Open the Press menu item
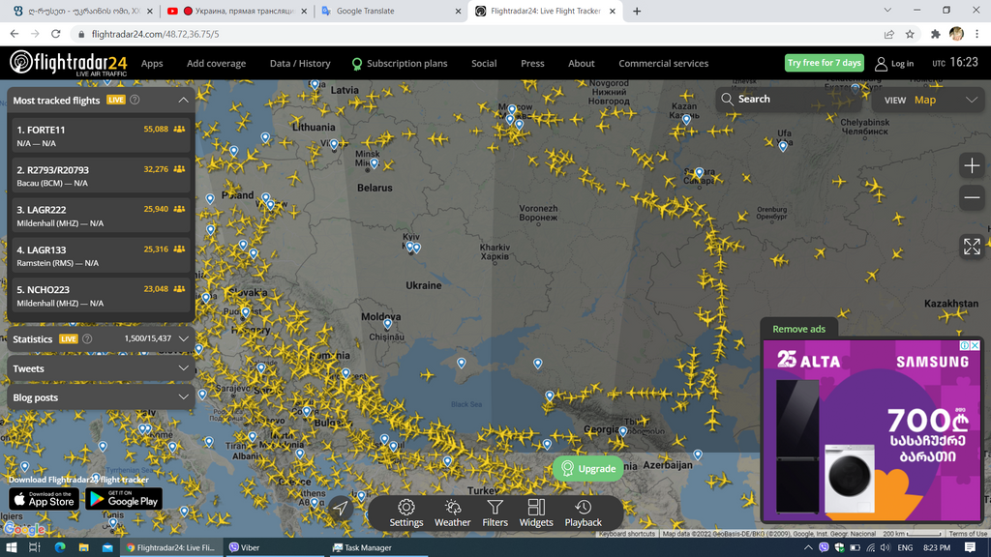This screenshot has height=557, width=991. 532,63
